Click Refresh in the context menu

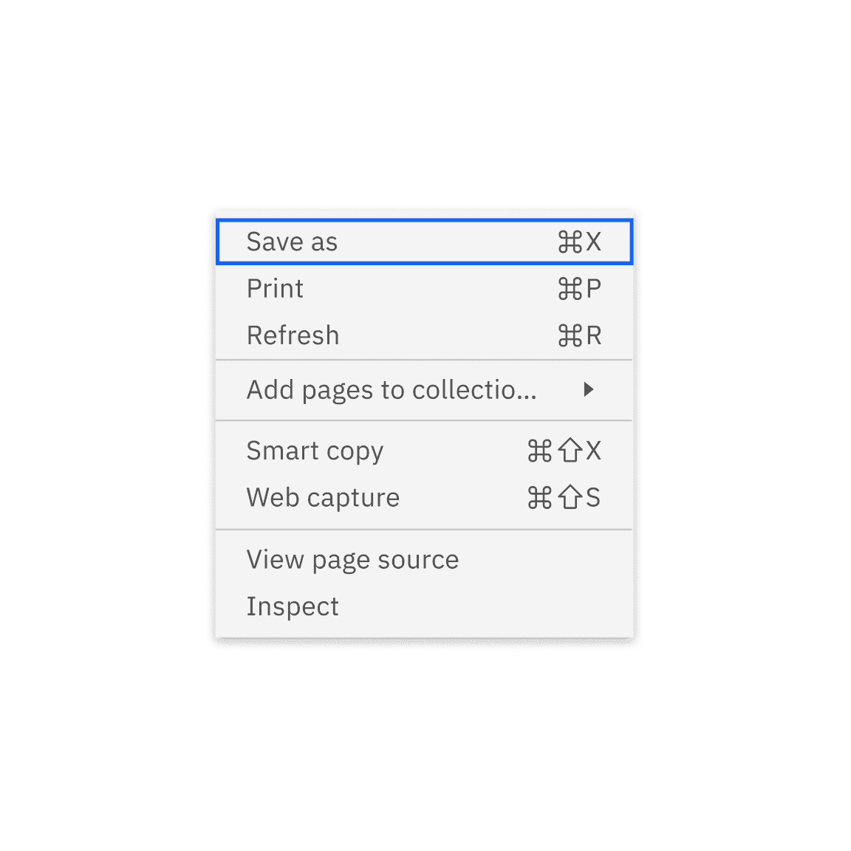(293, 335)
